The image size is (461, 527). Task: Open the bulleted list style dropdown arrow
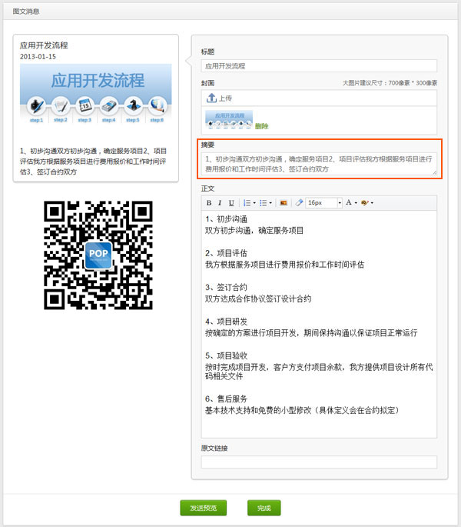[270, 203]
